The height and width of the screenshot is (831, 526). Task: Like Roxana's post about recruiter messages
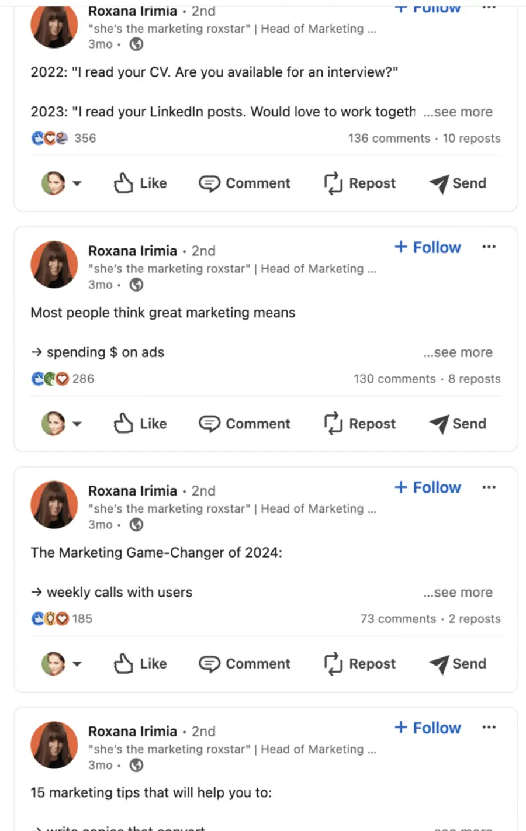click(x=140, y=183)
